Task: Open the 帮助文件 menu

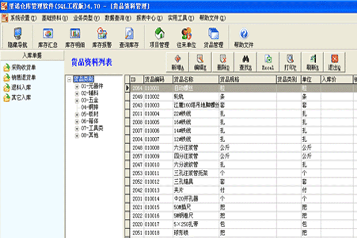Action: pos(212,18)
